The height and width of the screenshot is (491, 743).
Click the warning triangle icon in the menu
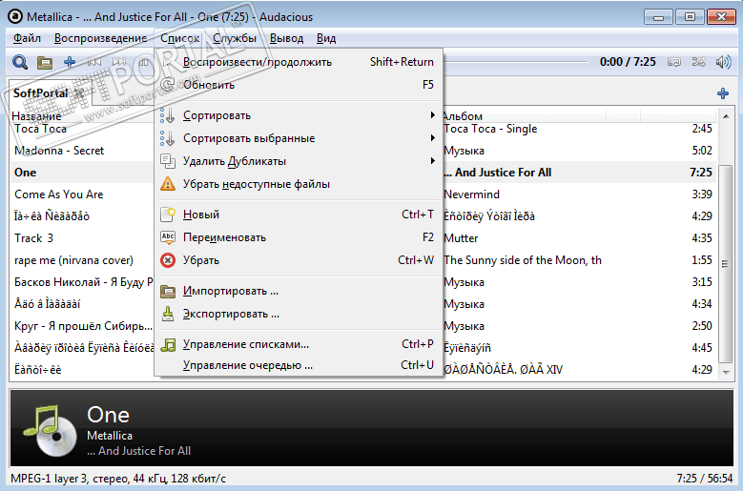167,184
